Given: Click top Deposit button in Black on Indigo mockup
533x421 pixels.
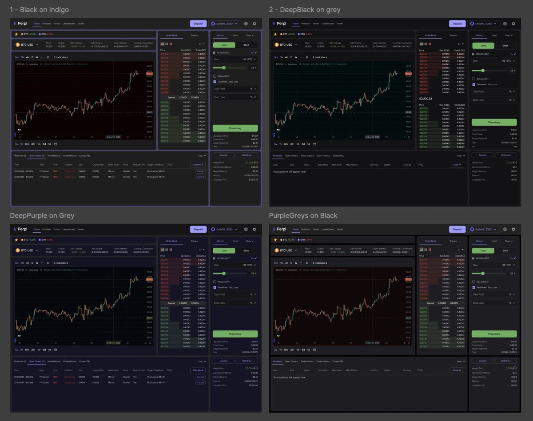Looking at the screenshot, I should click(199, 24).
